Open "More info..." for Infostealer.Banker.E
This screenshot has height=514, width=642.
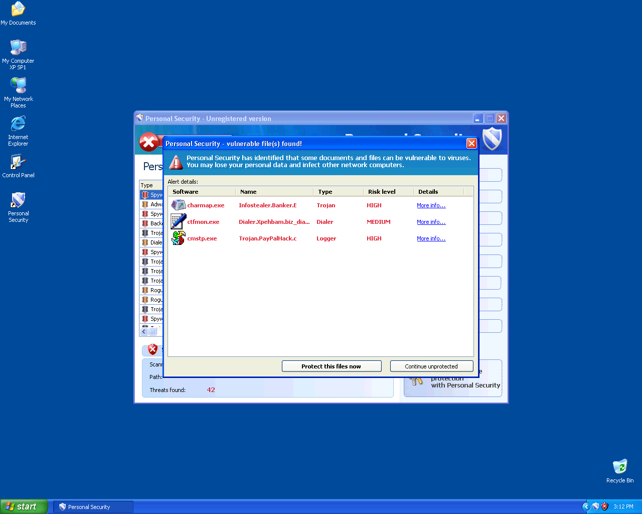click(x=431, y=205)
